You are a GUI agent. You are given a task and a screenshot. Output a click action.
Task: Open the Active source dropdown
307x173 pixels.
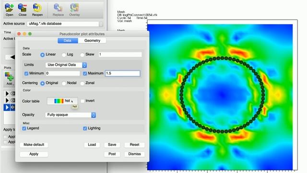point(65,24)
